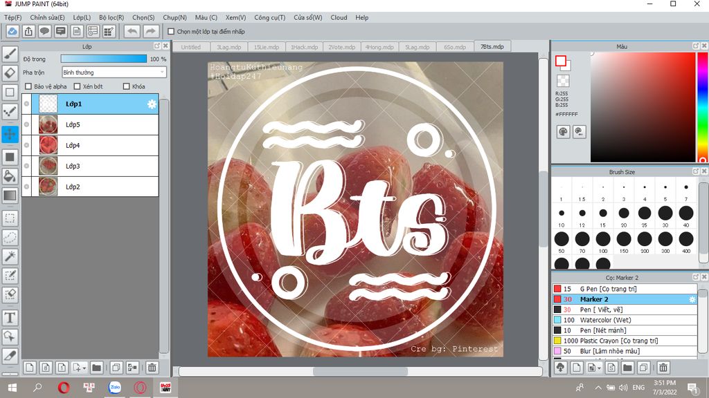Toggle visibility of layer Lớp5

27,124
